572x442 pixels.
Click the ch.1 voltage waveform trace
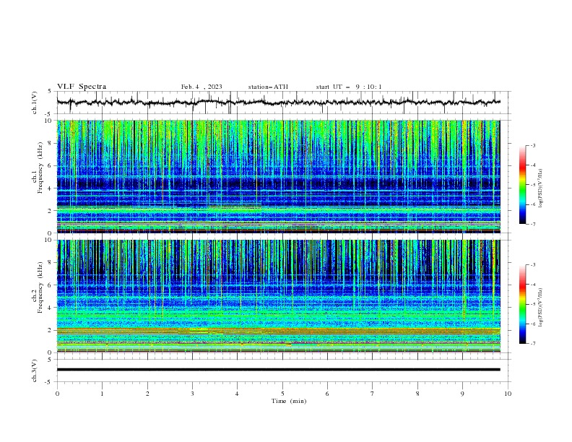click(278, 103)
